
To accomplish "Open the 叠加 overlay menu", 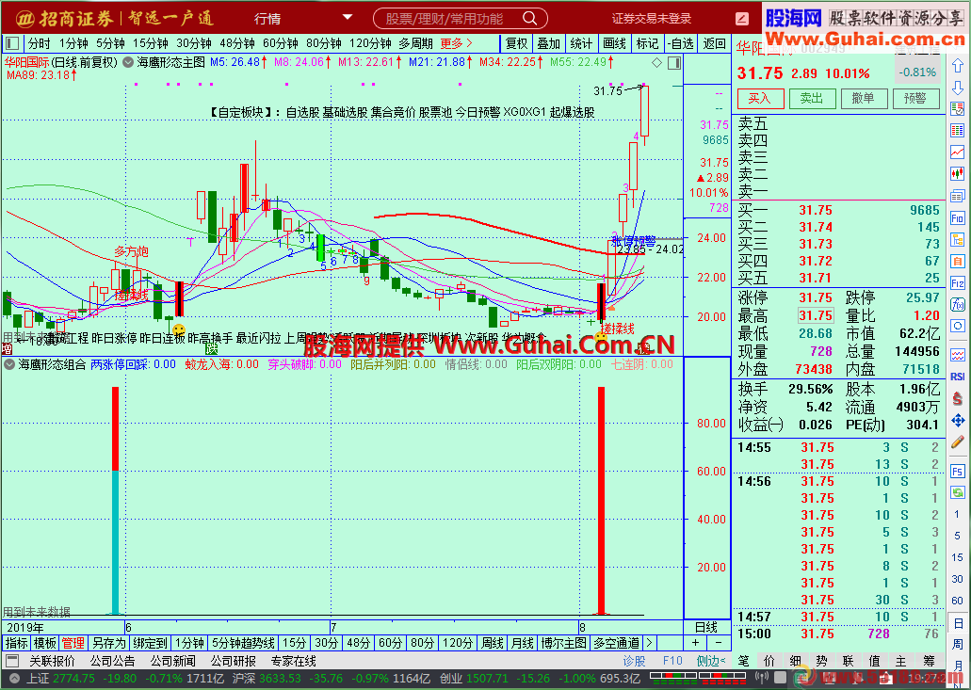I will click(x=549, y=43).
